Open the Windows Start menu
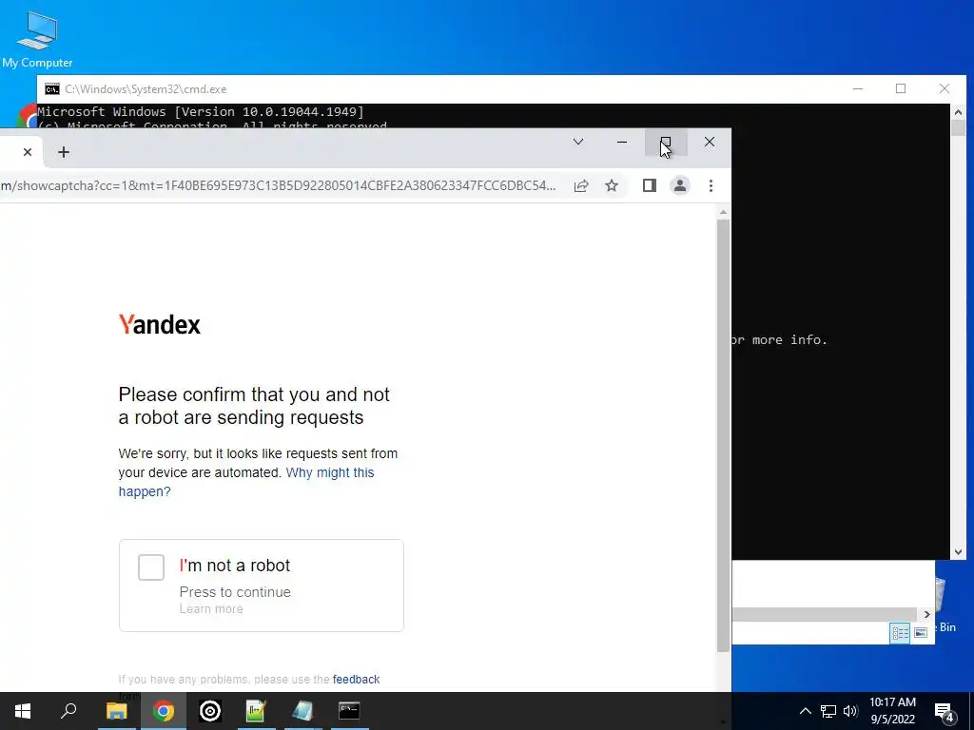Viewport: 974px width, 730px height. pos(23,711)
